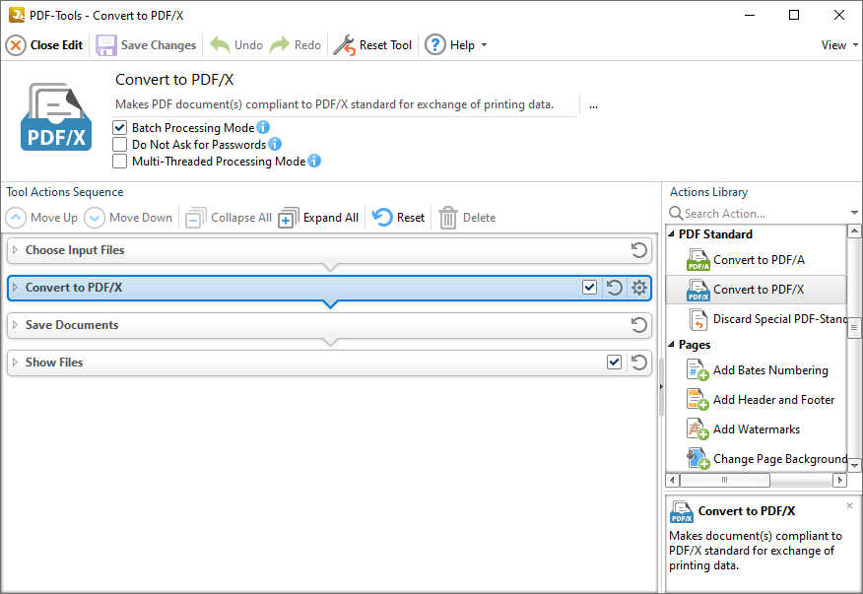The width and height of the screenshot is (863, 594).
Task: Reset the Show Files step
Action: tap(639, 363)
